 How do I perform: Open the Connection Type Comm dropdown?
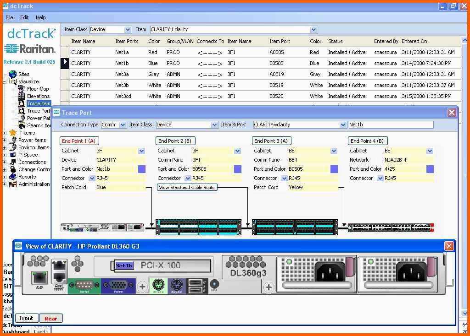tap(123, 125)
